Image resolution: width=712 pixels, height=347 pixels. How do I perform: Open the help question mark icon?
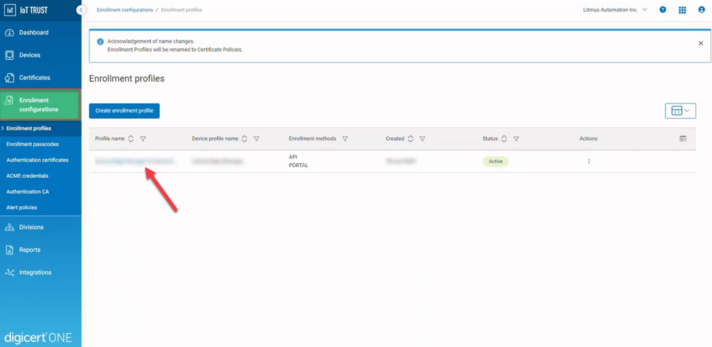[x=663, y=10]
